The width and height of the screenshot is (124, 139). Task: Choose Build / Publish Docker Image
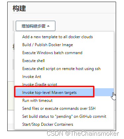48,45
